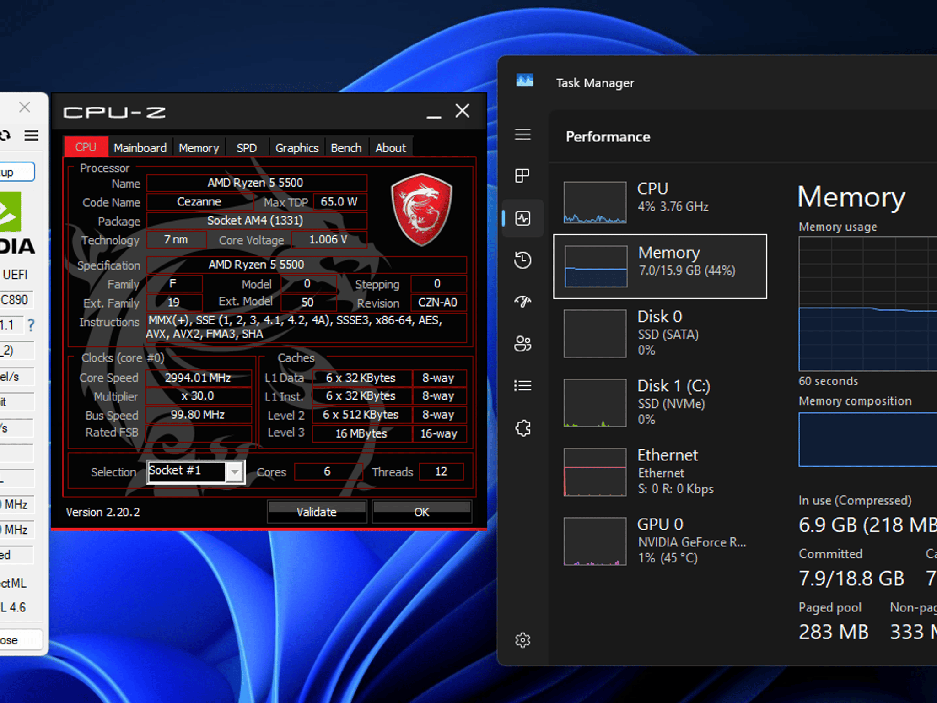The width and height of the screenshot is (937, 703).
Task: Click the Instructions text field in CPU-Z
Action: click(307, 327)
